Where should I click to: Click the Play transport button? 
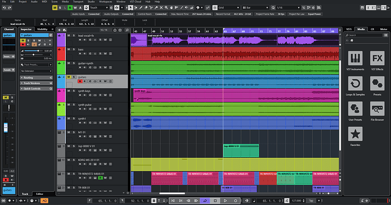225,200
